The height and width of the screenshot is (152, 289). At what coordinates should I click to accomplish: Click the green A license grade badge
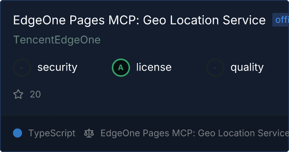pyautogui.click(x=121, y=68)
